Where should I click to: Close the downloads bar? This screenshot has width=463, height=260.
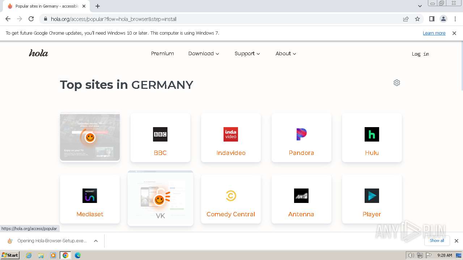point(456,241)
